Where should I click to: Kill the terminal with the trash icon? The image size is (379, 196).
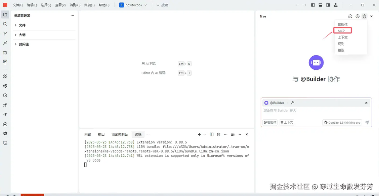pos(218,135)
